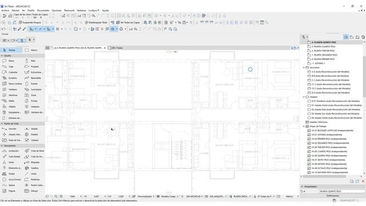The height and width of the screenshot is (206, 366).
Task: Open the Opciones menu
Action: coord(57,10)
